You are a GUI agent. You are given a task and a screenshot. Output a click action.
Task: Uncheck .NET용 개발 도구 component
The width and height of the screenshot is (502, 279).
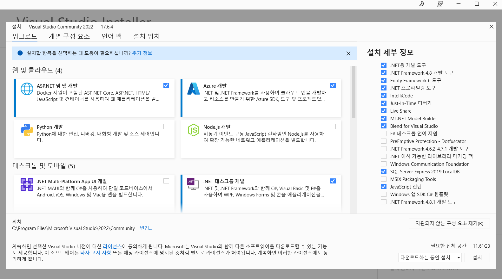tap(384, 65)
